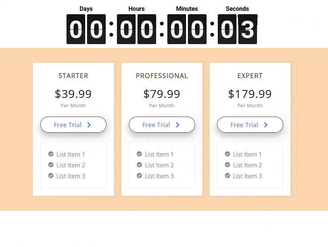Click the STARTER plan heading
Screen dimensions: 328x247
coord(73,76)
